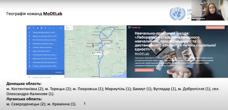
Task: Click the MoDELab logo on the banner
Action: pos(134,27)
